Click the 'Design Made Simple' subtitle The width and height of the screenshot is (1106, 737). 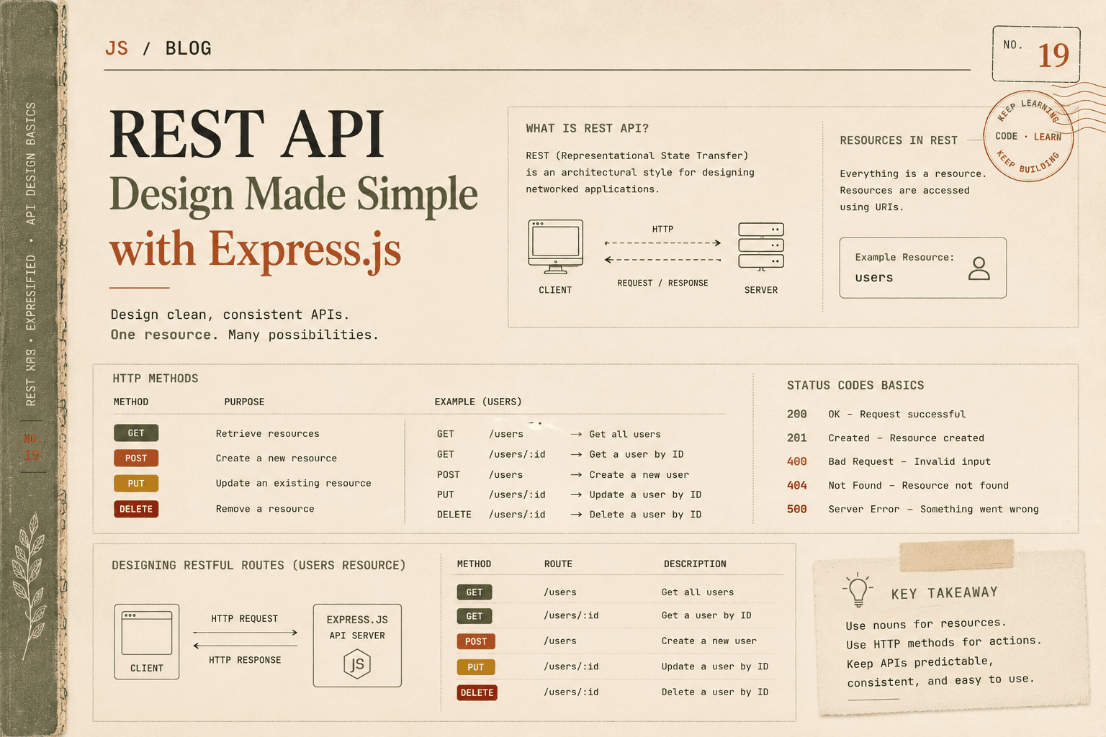[x=293, y=194]
